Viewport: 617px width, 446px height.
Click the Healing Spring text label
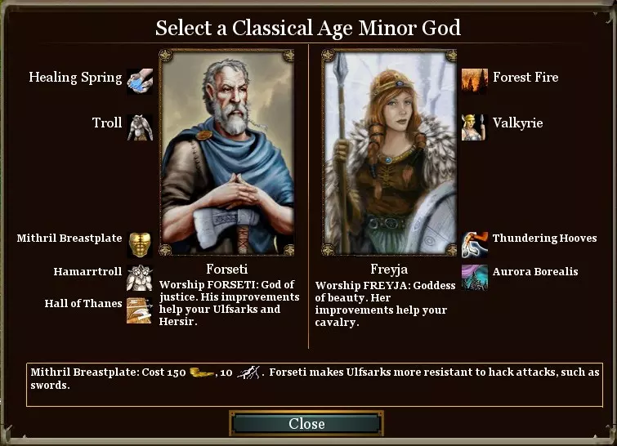click(x=75, y=78)
